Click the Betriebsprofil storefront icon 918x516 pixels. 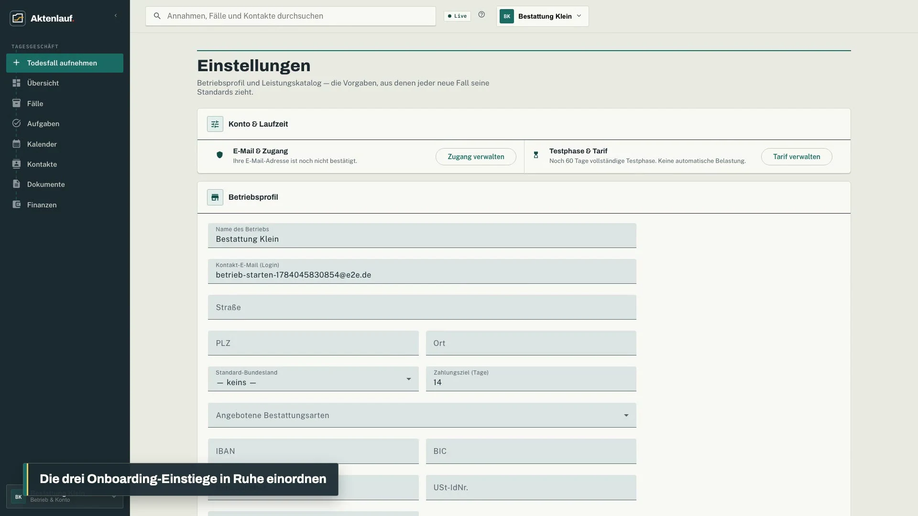[215, 197]
